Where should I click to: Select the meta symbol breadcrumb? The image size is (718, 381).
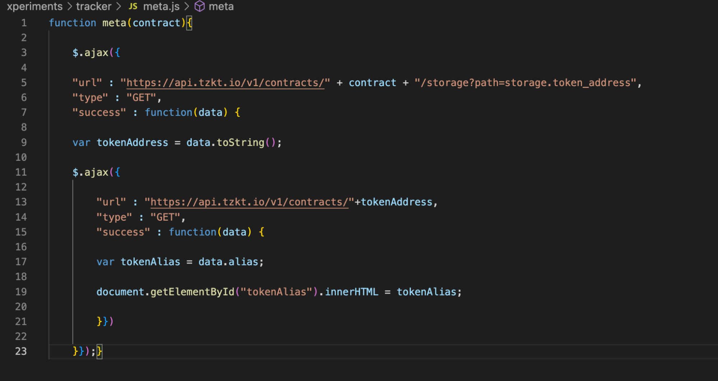(221, 6)
